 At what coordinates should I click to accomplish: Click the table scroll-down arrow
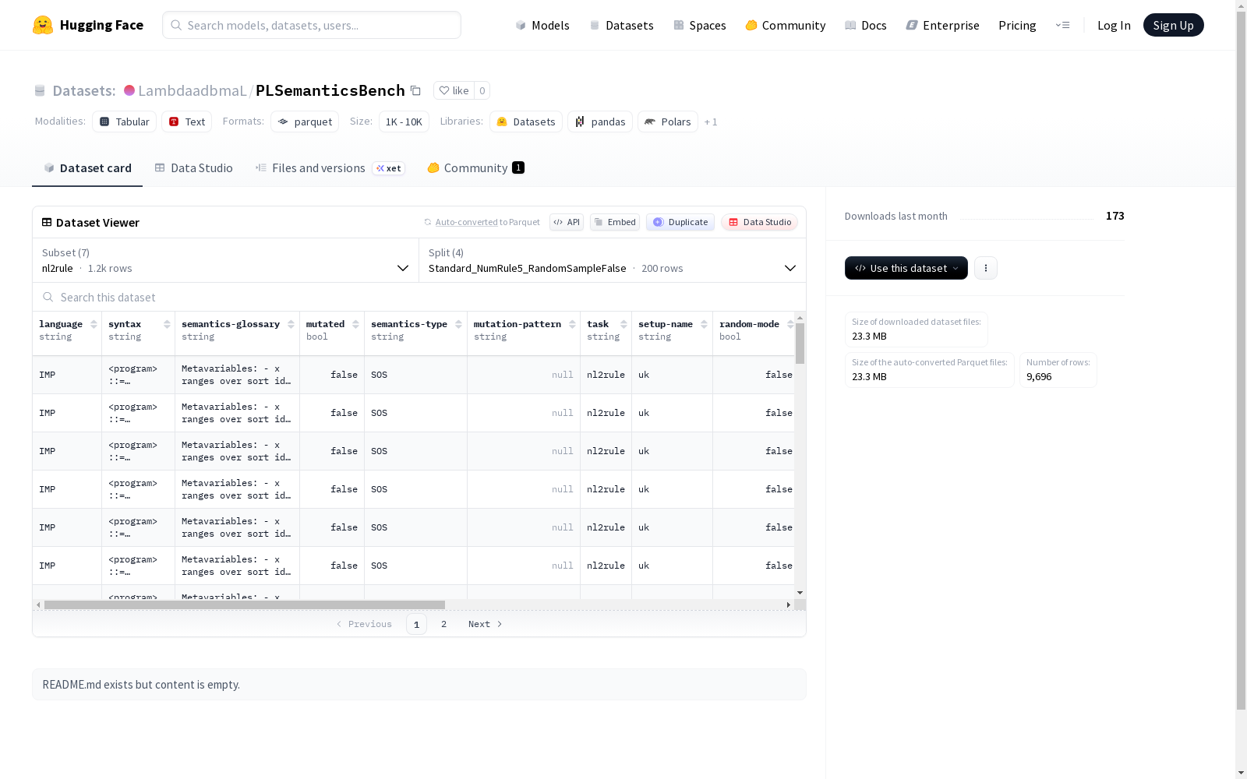pos(800,593)
